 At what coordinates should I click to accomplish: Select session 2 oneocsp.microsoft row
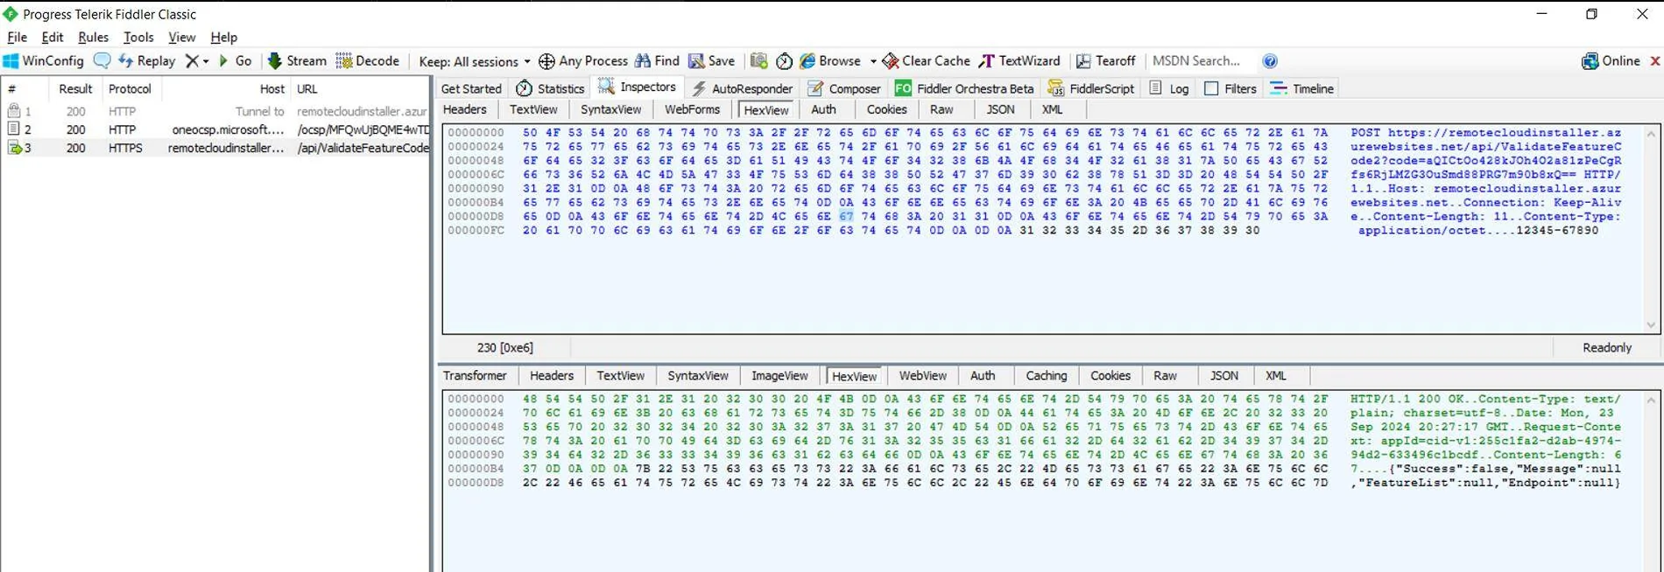tap(216, 129)
